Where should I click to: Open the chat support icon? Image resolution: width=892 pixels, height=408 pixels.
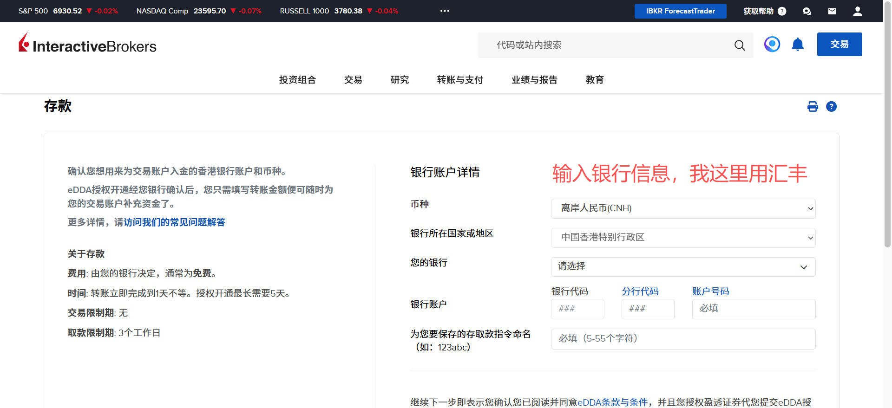[807, 11]
